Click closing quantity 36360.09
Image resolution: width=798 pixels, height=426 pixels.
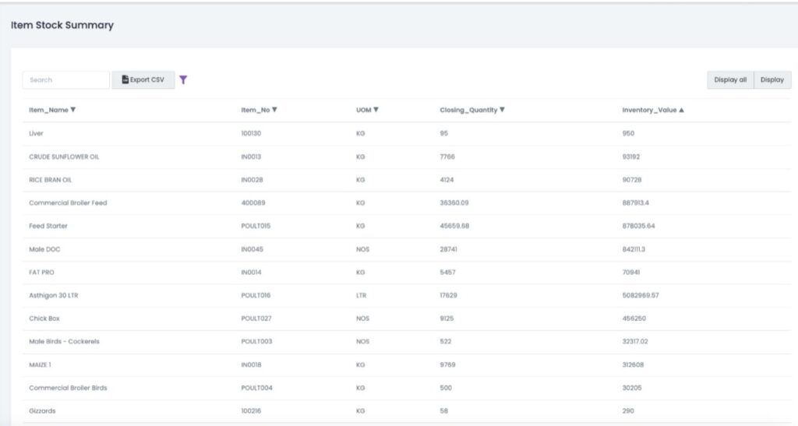[454, 202]
